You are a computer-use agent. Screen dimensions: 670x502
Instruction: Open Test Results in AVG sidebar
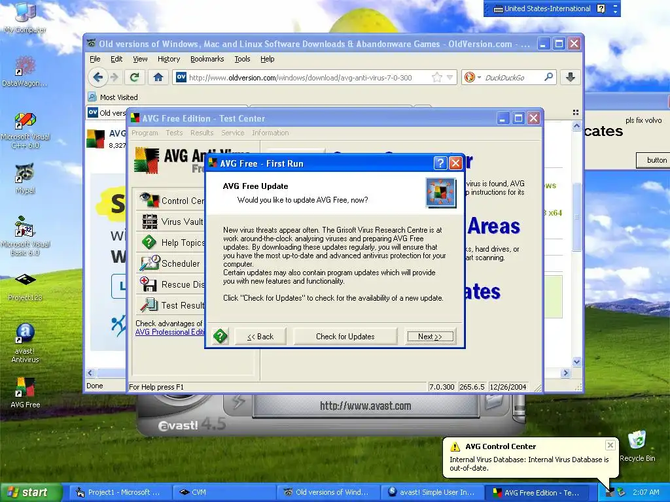pyautogui.click(x=171, y=305)
